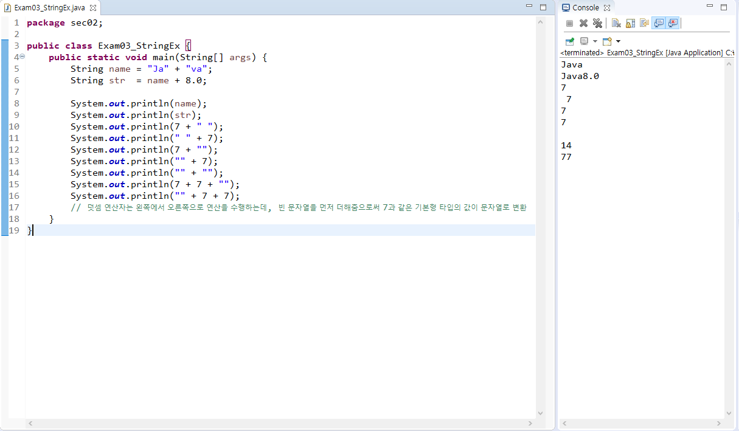Click the '14' console output line
The image size is (739, 431).
566,145
